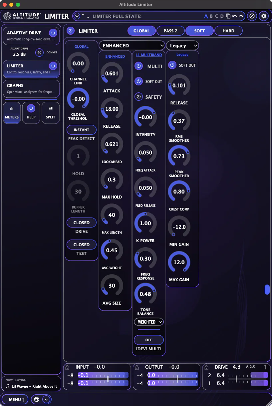
Task: Go to previous preset with up caret
Action: (x=83, y=15)
